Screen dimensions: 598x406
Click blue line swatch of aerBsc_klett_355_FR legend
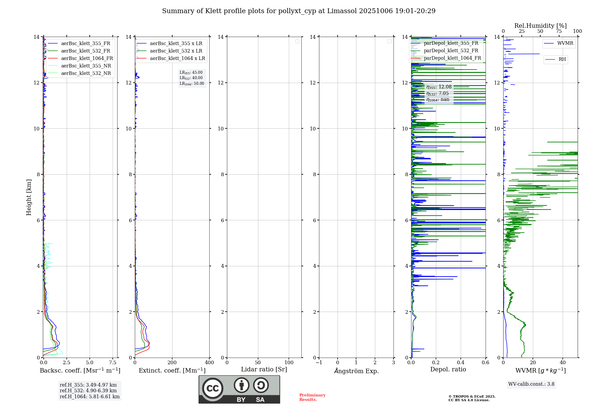pyautogui.click(x=53, y=44)
